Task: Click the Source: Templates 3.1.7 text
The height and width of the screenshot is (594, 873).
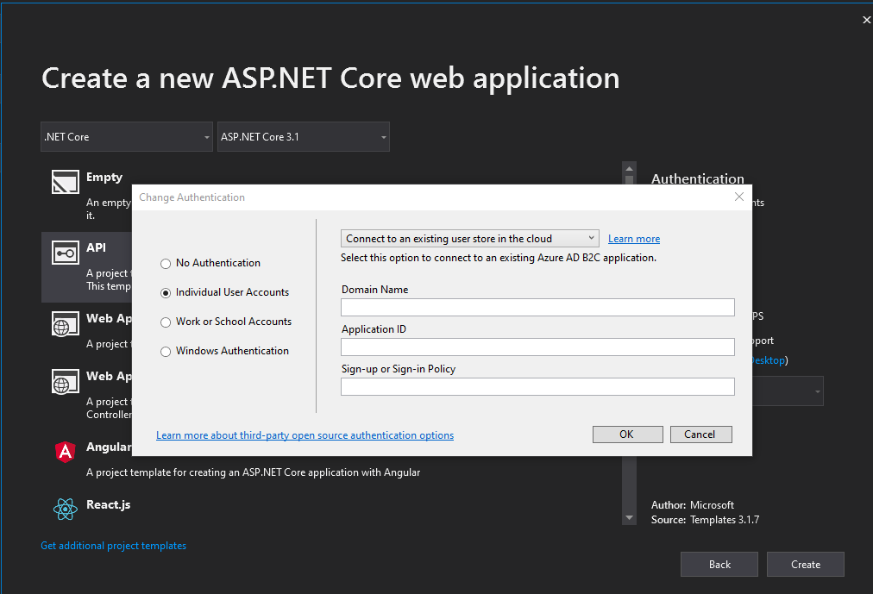Action: tap(705, 520)
